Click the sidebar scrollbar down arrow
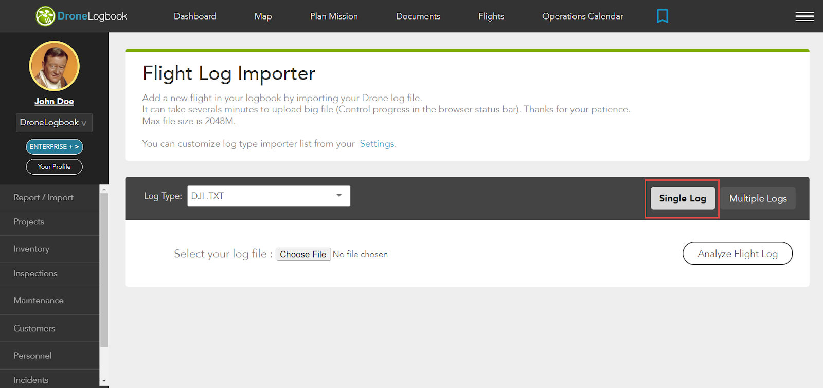The height and width of the screenshot is (388, 823). 104,381
